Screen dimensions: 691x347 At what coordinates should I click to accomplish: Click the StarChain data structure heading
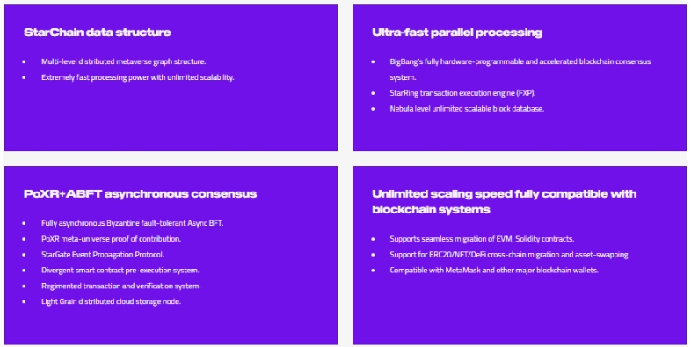coord(97,33)
